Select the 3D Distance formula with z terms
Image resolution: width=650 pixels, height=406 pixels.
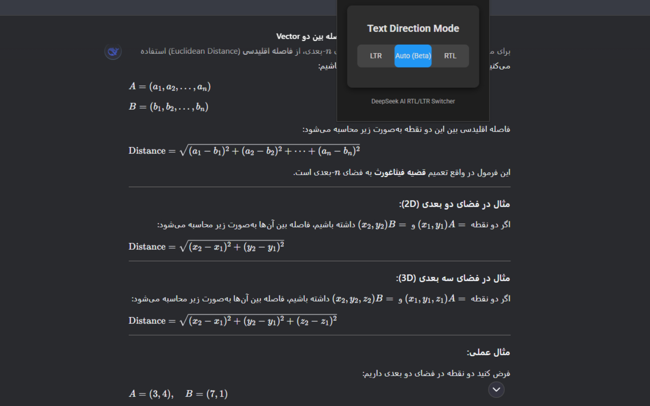point(233,321)
